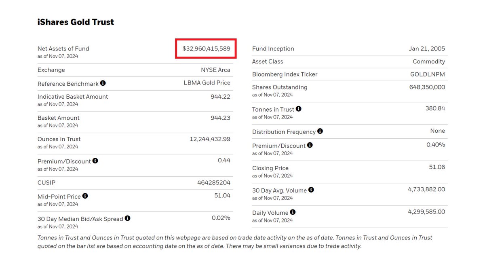Click info icon beside Daily Volume
Screen dimensions: 485x273
pyautogui.click(x=293, y=212)
